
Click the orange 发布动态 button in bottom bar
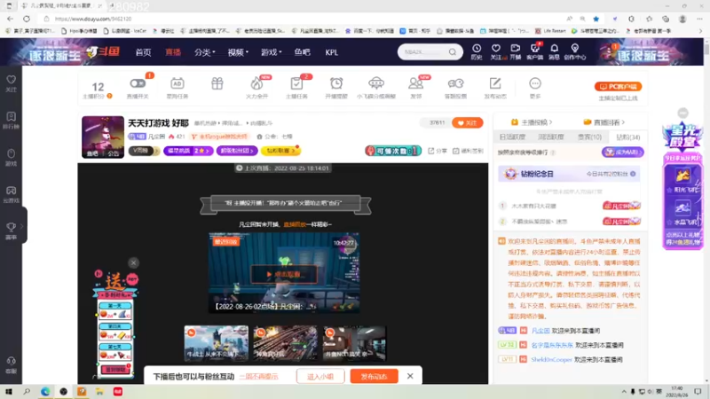374,376
